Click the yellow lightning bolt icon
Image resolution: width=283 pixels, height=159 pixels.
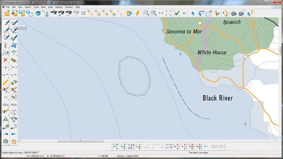pyautogui.click(x=138, y=13)
